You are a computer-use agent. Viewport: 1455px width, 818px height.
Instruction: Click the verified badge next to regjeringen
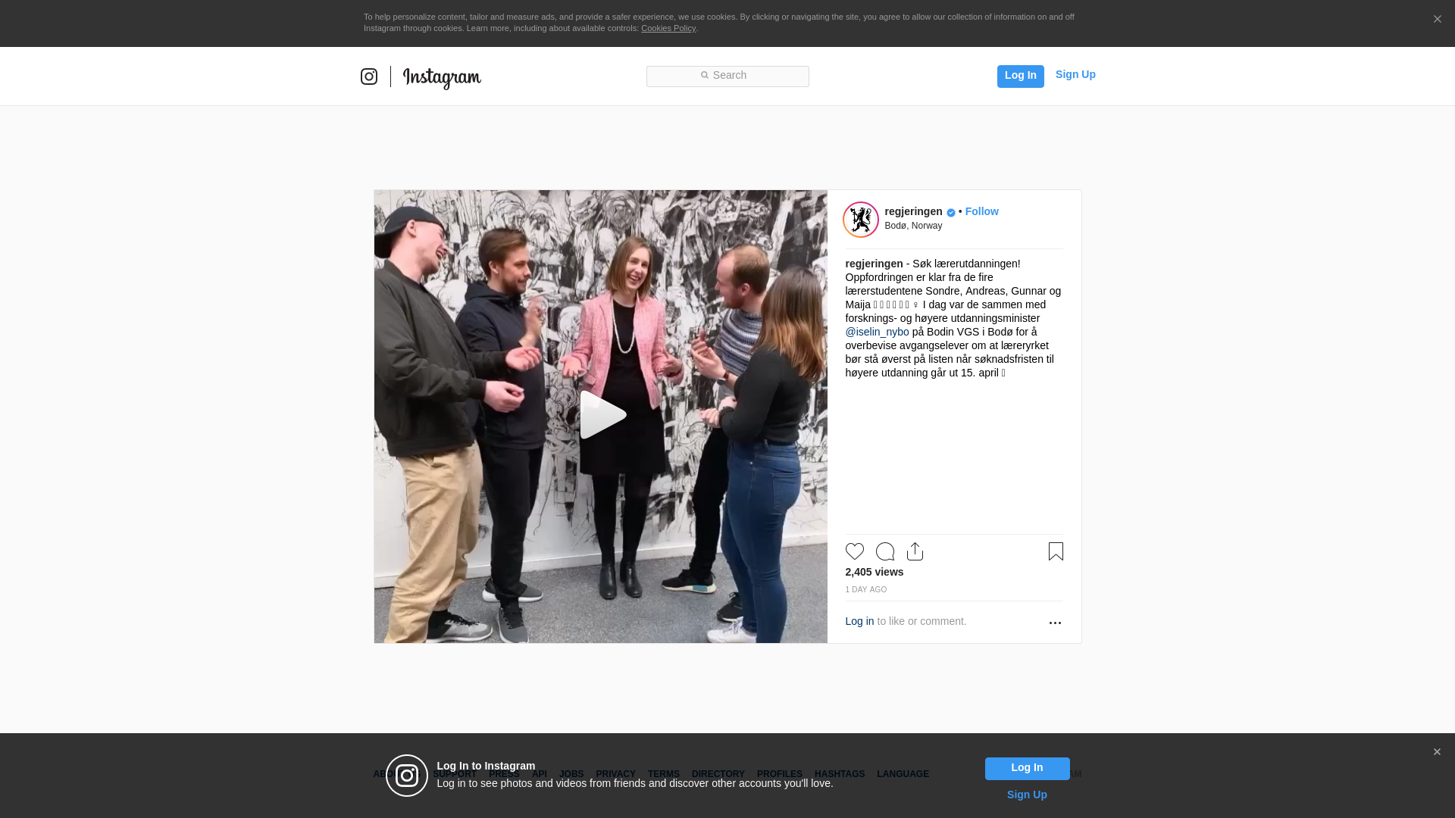pos(950,213)
